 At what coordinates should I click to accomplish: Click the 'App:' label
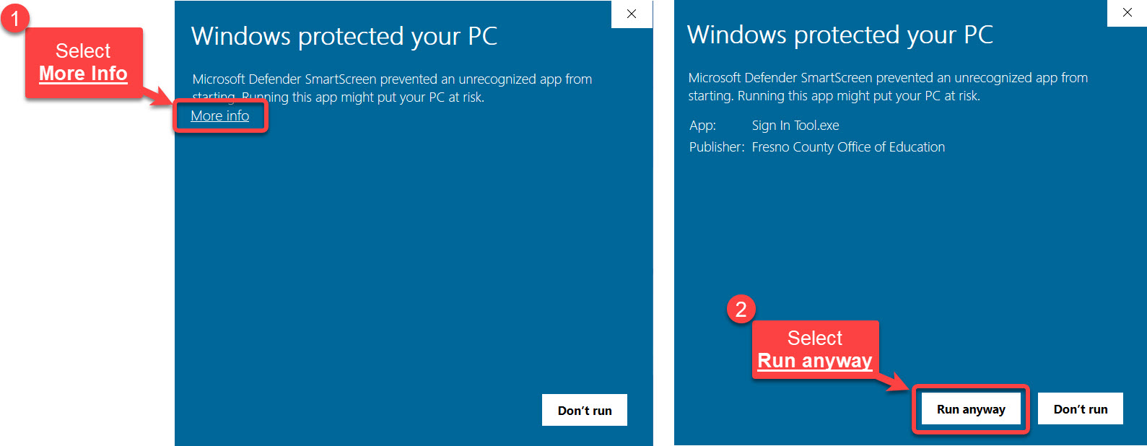702,126
